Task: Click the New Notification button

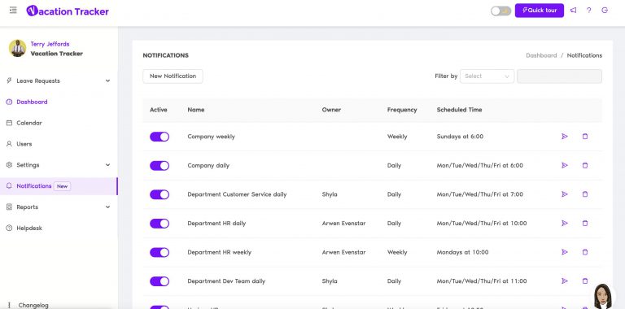Action: coord(173,76)
